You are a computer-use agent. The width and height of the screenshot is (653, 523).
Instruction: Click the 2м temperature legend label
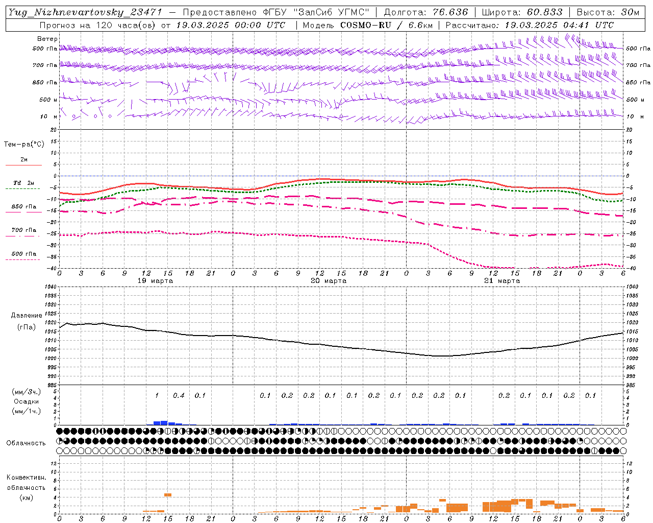(24, 159)
